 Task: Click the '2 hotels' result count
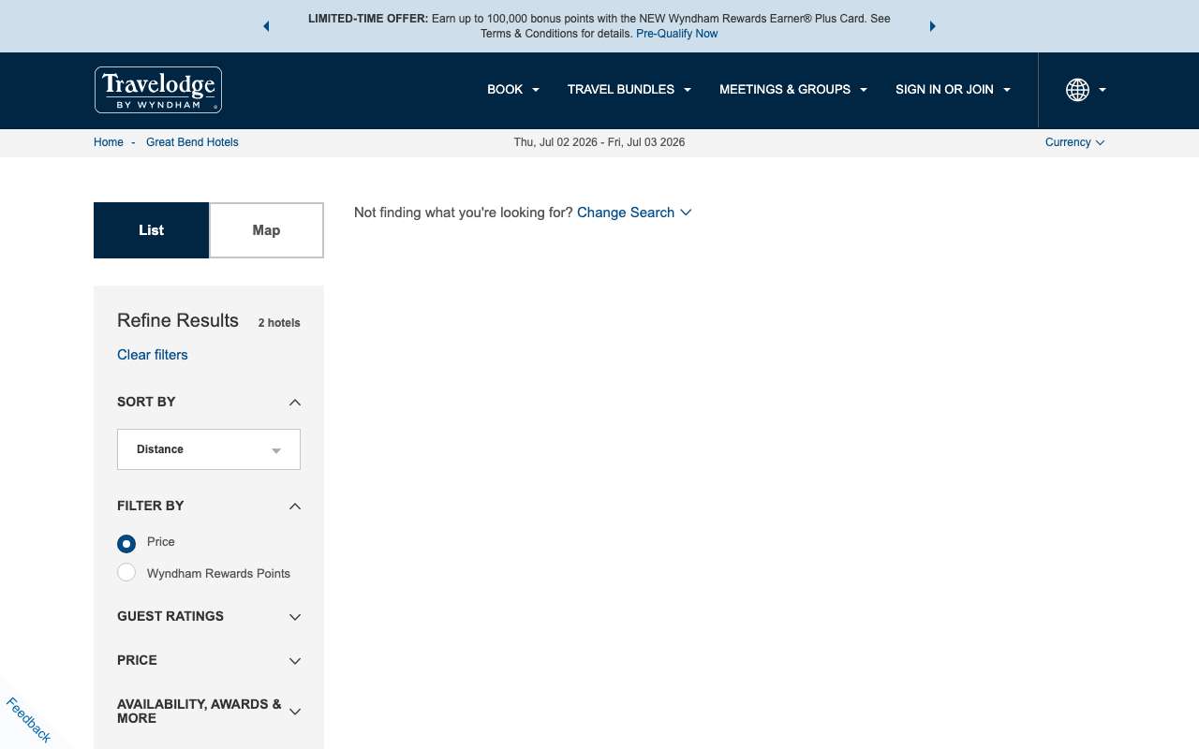coord(279,323)
